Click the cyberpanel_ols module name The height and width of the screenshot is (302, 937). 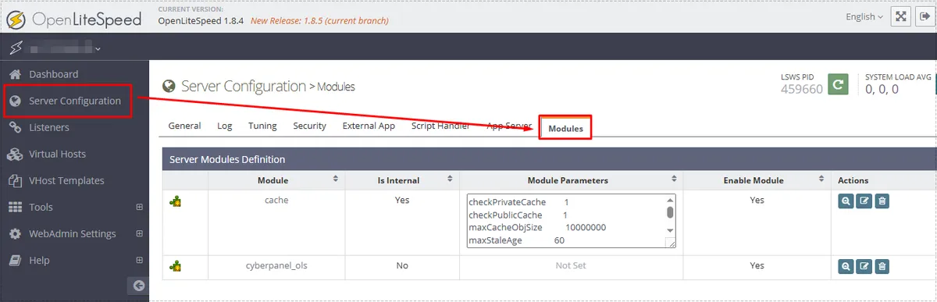[x=277, y=265]
